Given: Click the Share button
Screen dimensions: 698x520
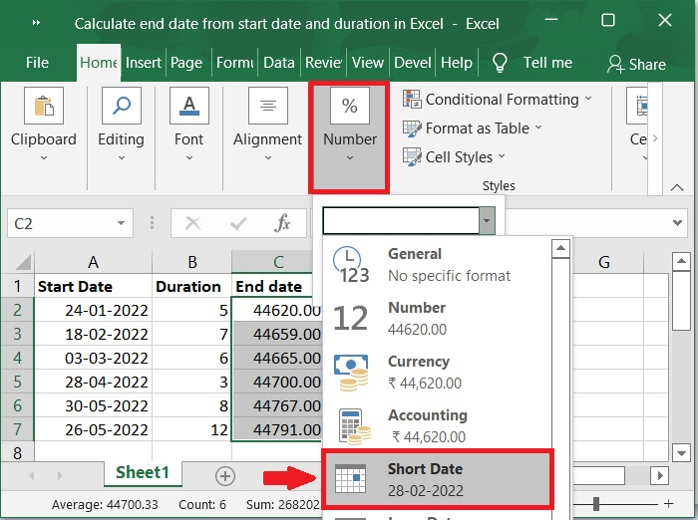Looking at the screenshot, I should click(x=636, y=63).
